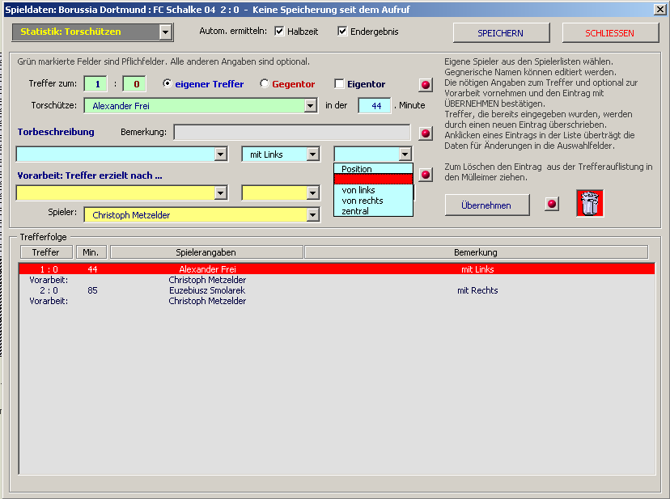Click the Übernehmen button
670x499 pixels.
(x=486, y=205)
